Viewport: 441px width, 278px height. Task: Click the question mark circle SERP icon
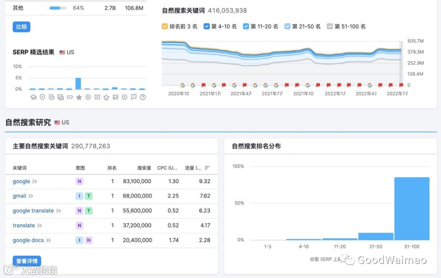tap(143, 97)
